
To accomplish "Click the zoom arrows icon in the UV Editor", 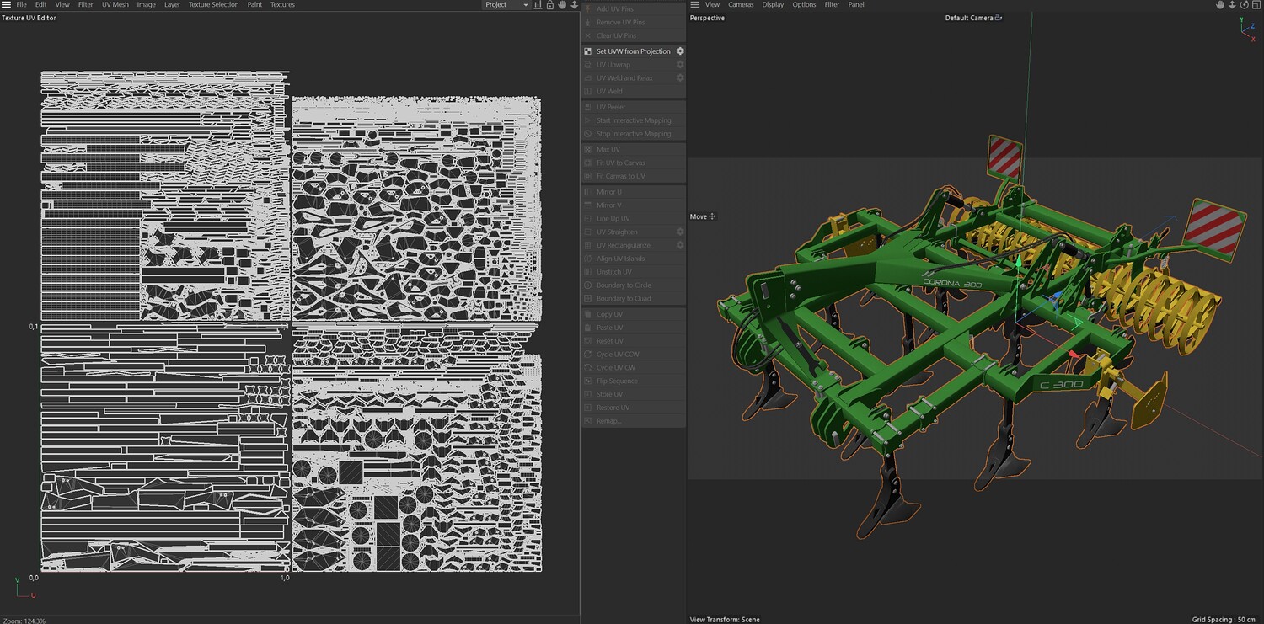I will point(574,4).
